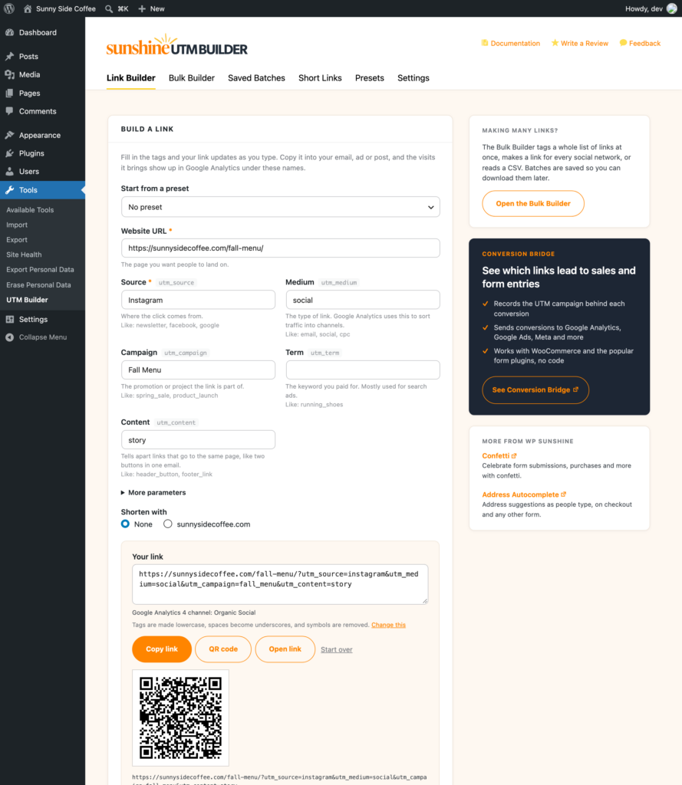Open UTM Builder submenu item
Screen dimensions: 682x785
click(x=27, y=300)
